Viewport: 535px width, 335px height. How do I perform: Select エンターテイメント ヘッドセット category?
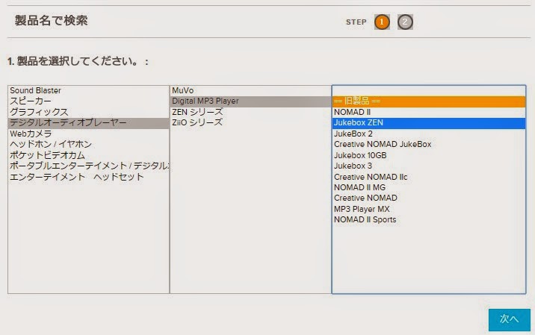88,177
